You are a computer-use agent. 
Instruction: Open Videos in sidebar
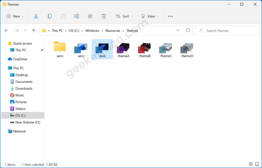coord(18,108)
